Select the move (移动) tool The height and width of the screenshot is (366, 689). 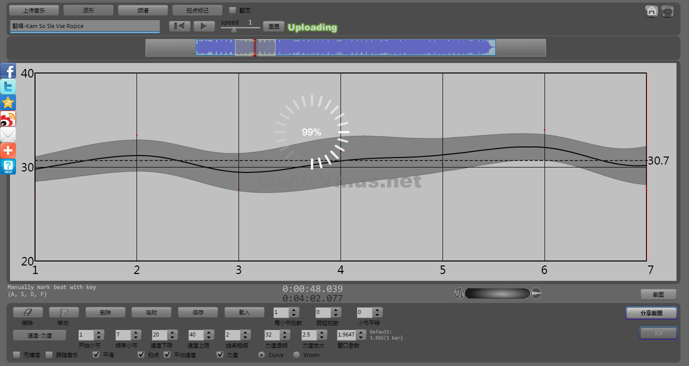click(63, 312)
